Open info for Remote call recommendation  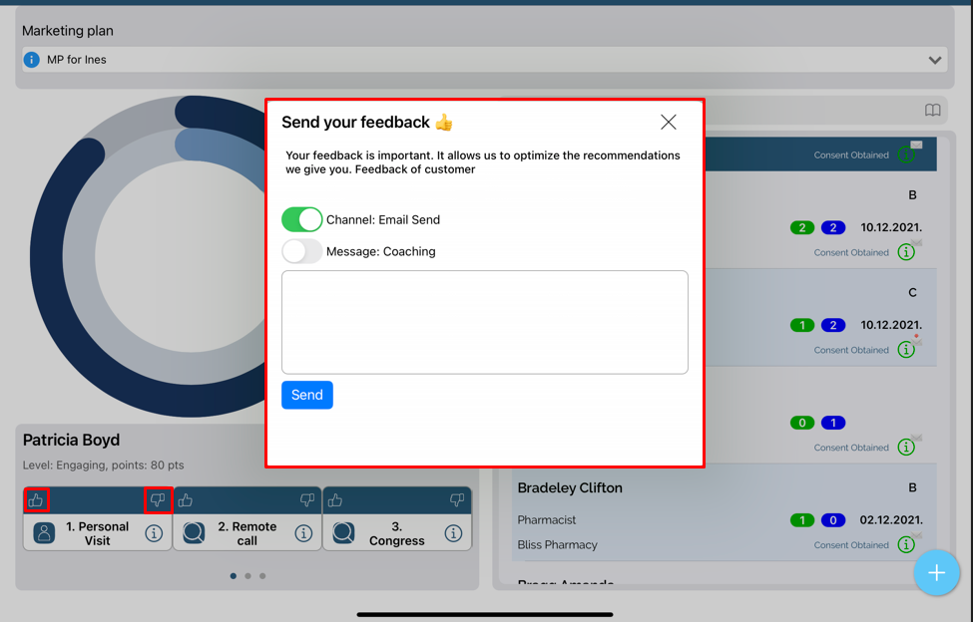tap(303, 533)
